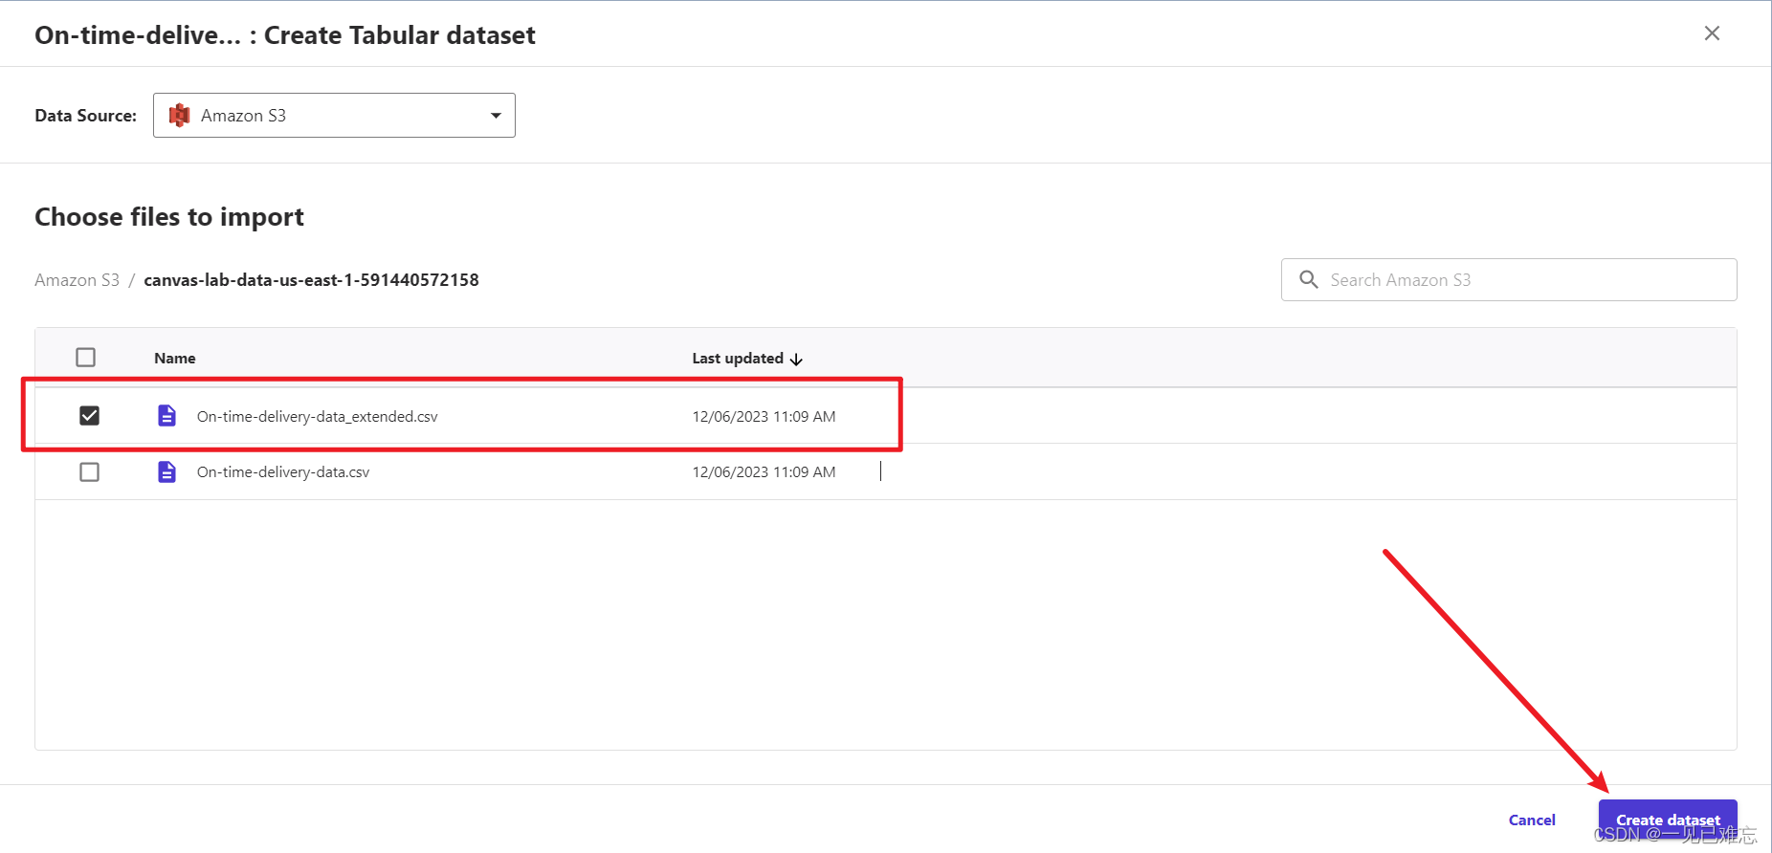Click the date of On-time-delivery-data.csv row
The width and height of the screenshot is (1772, 853).
[764, 472]
